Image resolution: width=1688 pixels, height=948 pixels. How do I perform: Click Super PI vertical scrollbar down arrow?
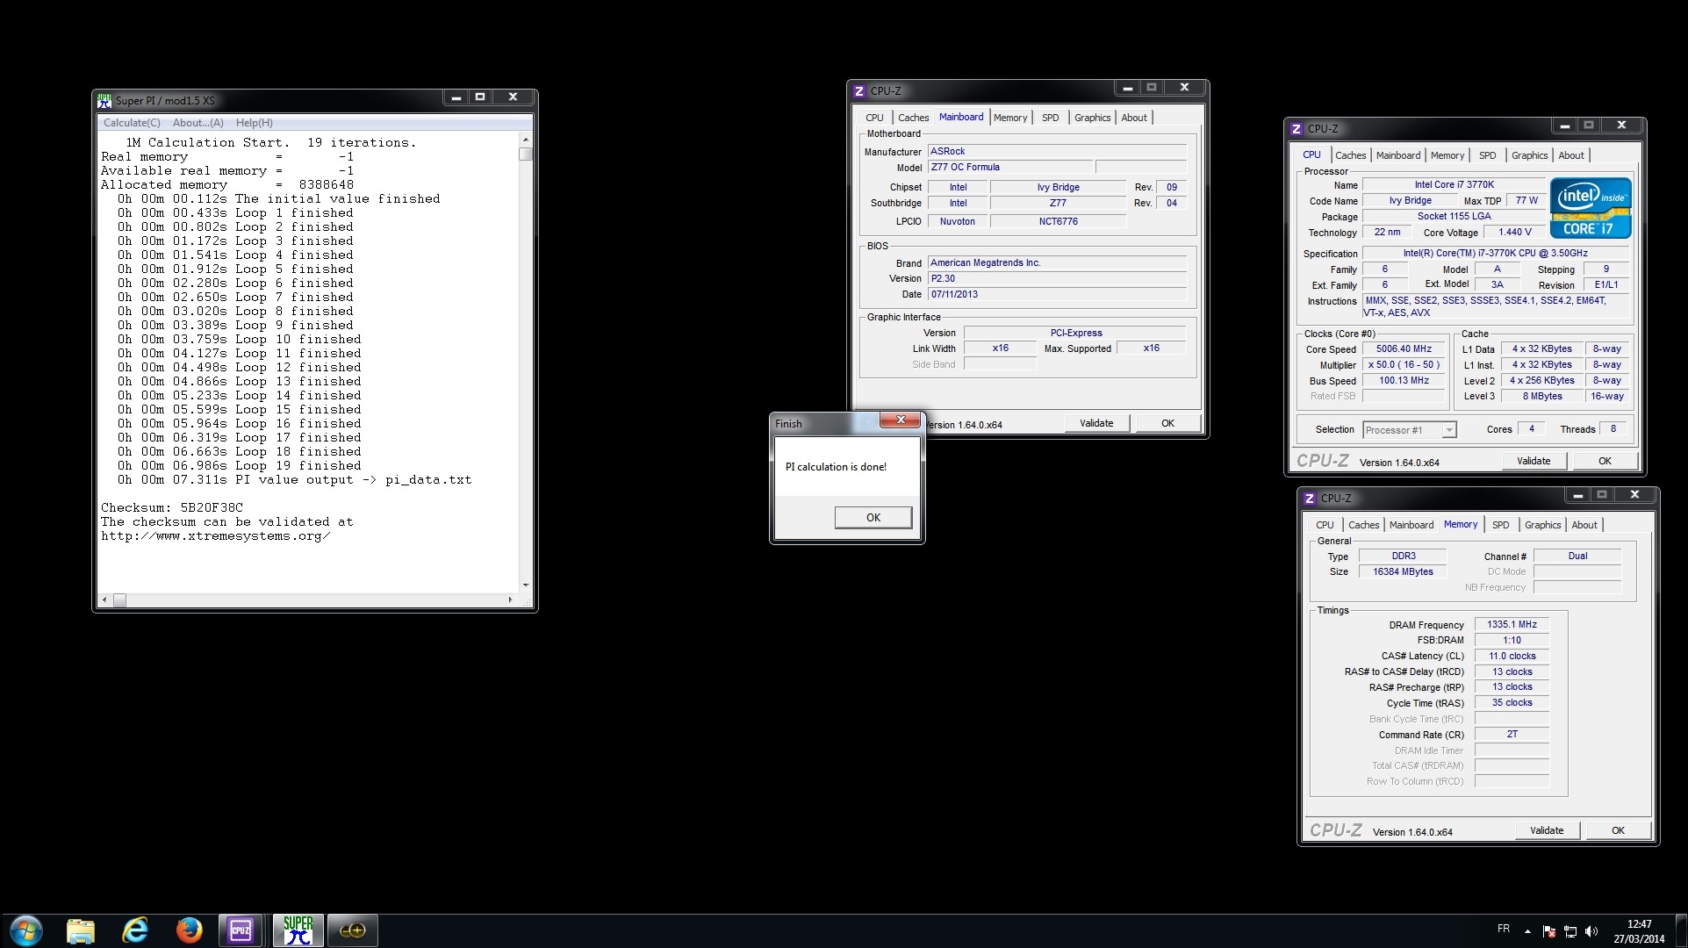[x=526, y=585]
